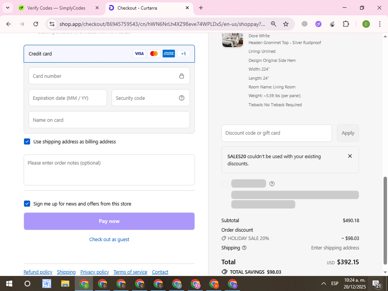388x291 pixels.
Task: Focus the Expiration date field
Action: [68, 98]
